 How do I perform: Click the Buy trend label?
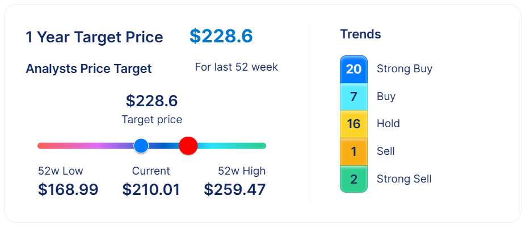386,97
